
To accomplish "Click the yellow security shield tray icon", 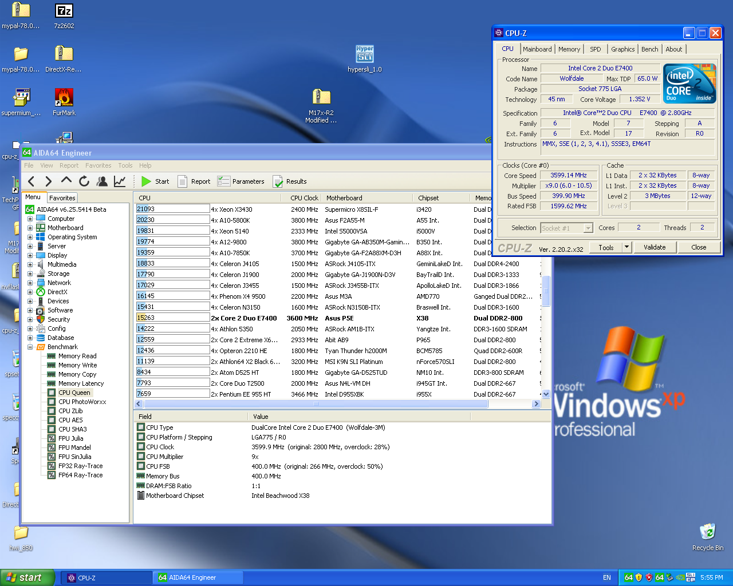I will [639, 577].
